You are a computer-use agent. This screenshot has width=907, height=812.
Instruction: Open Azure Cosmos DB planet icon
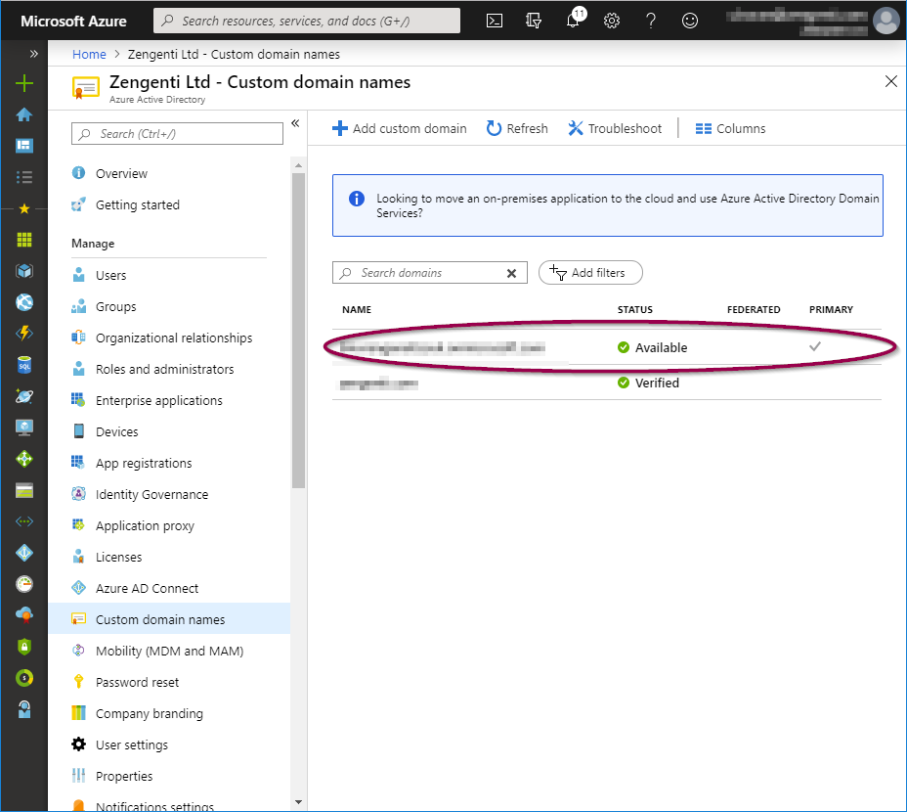24,396
